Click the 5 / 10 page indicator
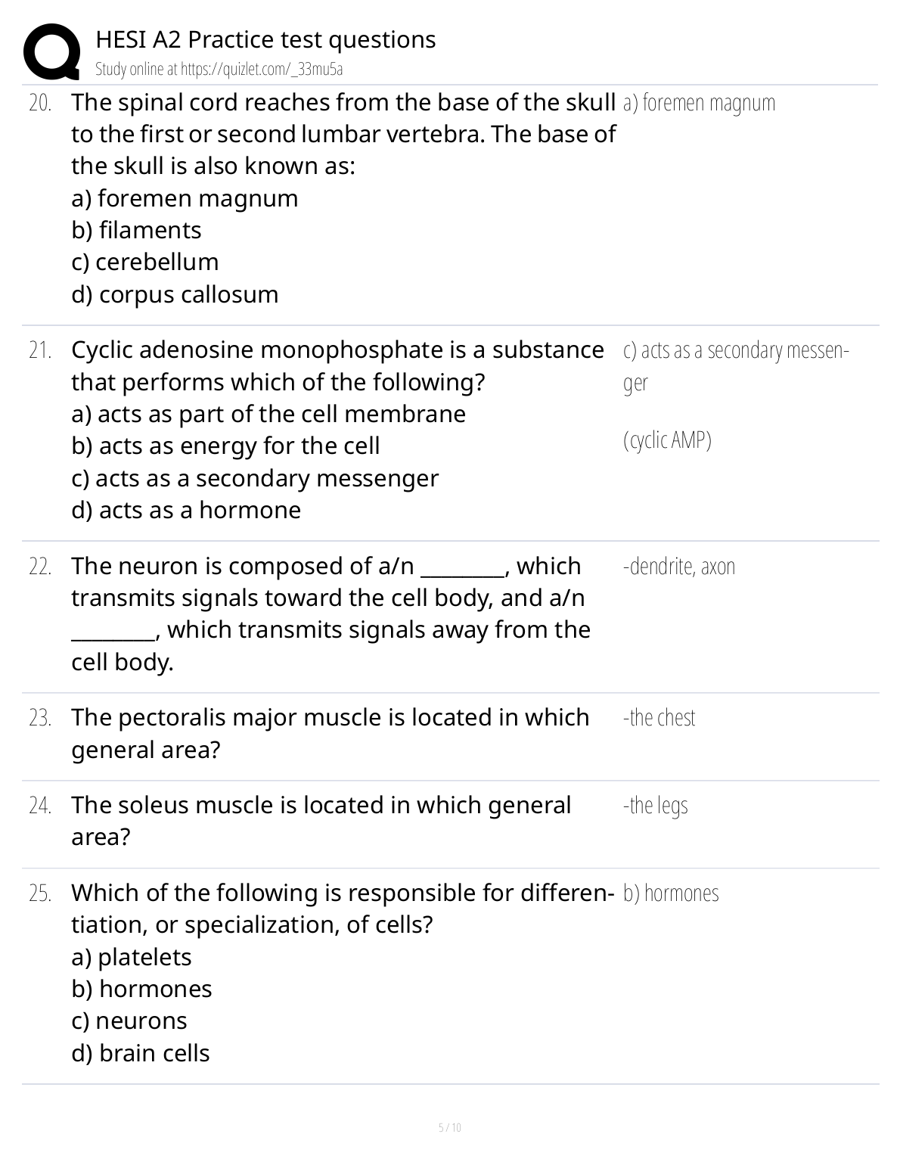Image resolution: width=900 pixels, height=1165 pixels. coord(450,1127)
